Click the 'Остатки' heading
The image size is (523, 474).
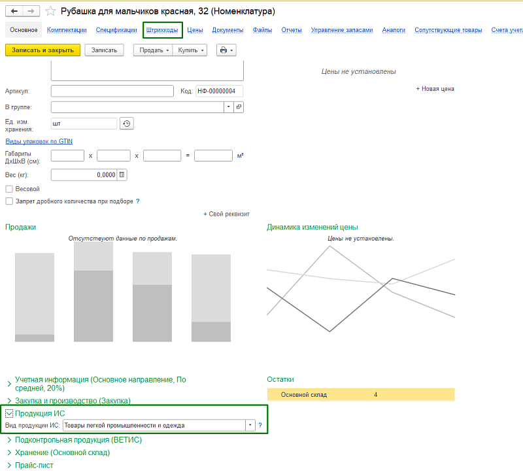pyautogui.click(x=280, y=379)
